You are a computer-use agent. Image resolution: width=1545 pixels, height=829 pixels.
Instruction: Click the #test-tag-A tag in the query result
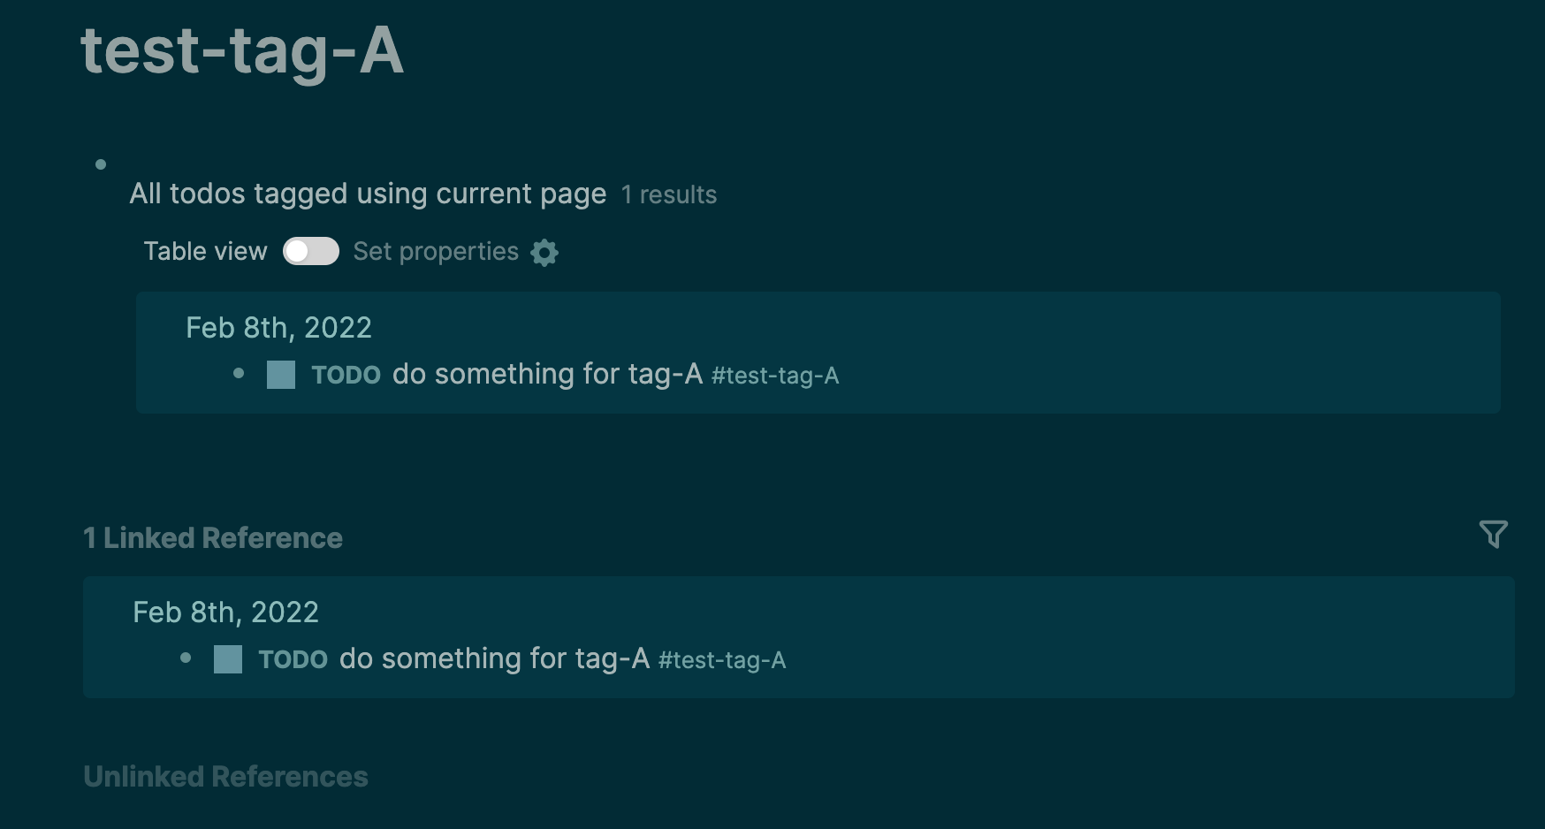pyautogui.click(x=775, y=376)
